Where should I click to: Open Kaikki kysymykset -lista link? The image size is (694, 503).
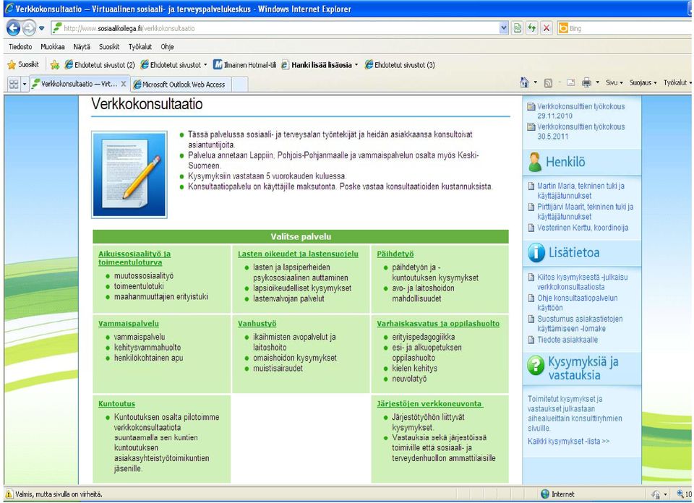click(568, 441)
